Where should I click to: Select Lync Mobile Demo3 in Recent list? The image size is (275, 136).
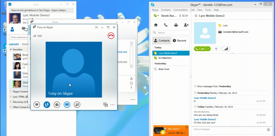[171, 53]
